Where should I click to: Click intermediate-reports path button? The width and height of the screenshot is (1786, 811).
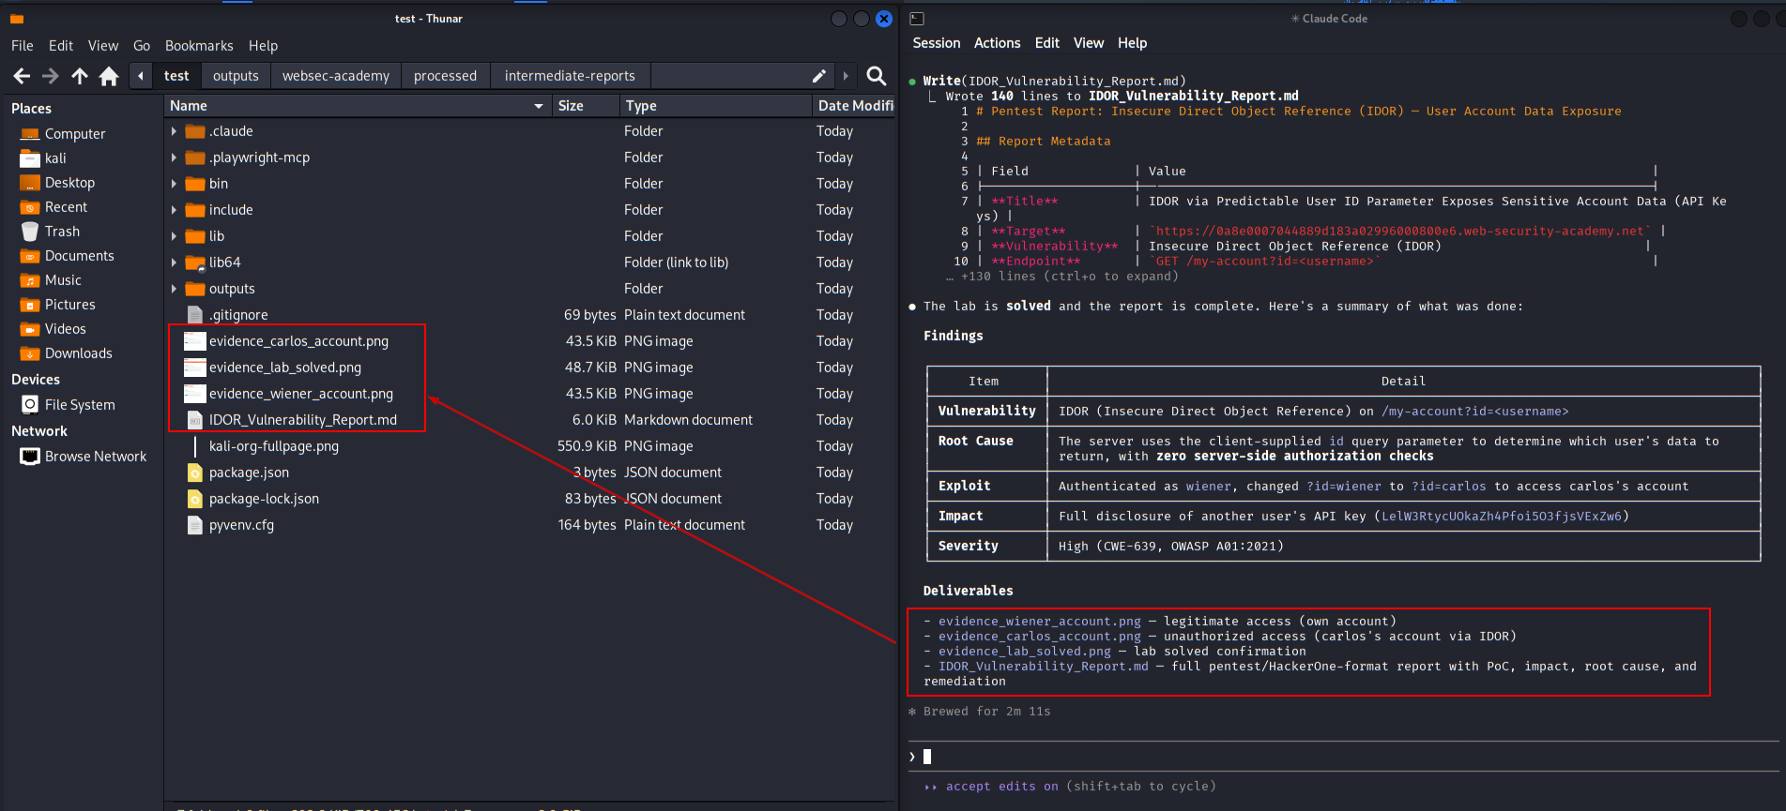click(569, 76)
